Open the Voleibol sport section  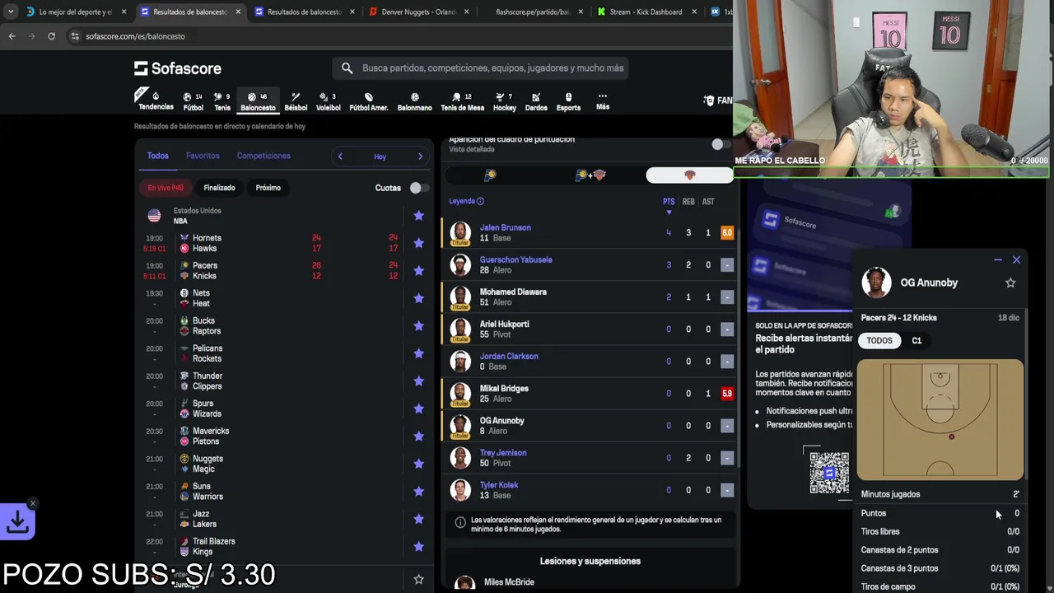click(x=328, y=101)
